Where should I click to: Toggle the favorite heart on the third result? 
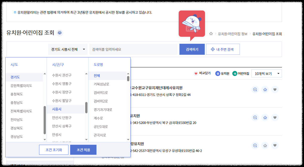[275, 145]
